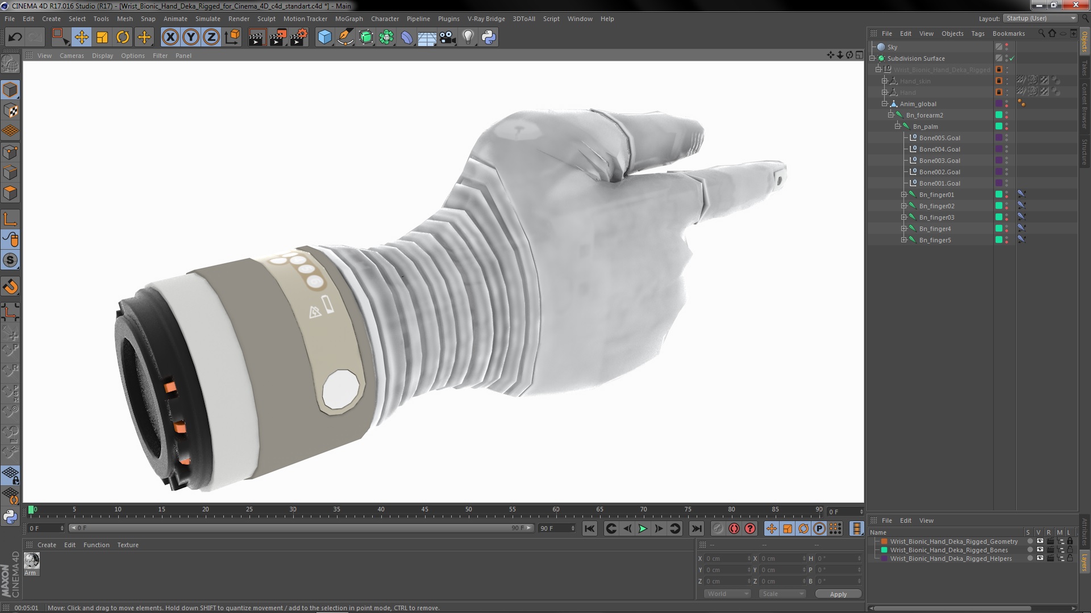Collapse the Bn_forearm2 bone
1091x613 pixels.
point(890,115)
